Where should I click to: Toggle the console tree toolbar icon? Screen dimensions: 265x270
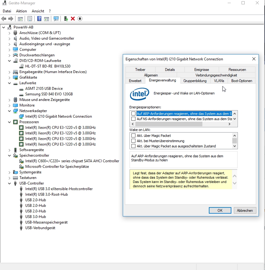[x=20, y=19]
